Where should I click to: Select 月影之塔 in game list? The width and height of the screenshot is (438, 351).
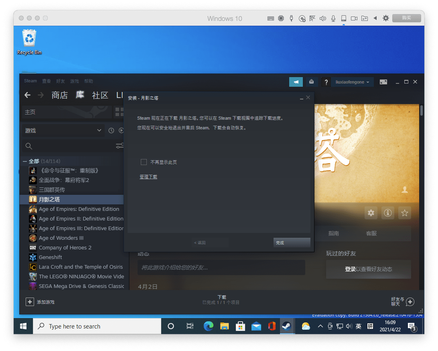tap(72, 200)
